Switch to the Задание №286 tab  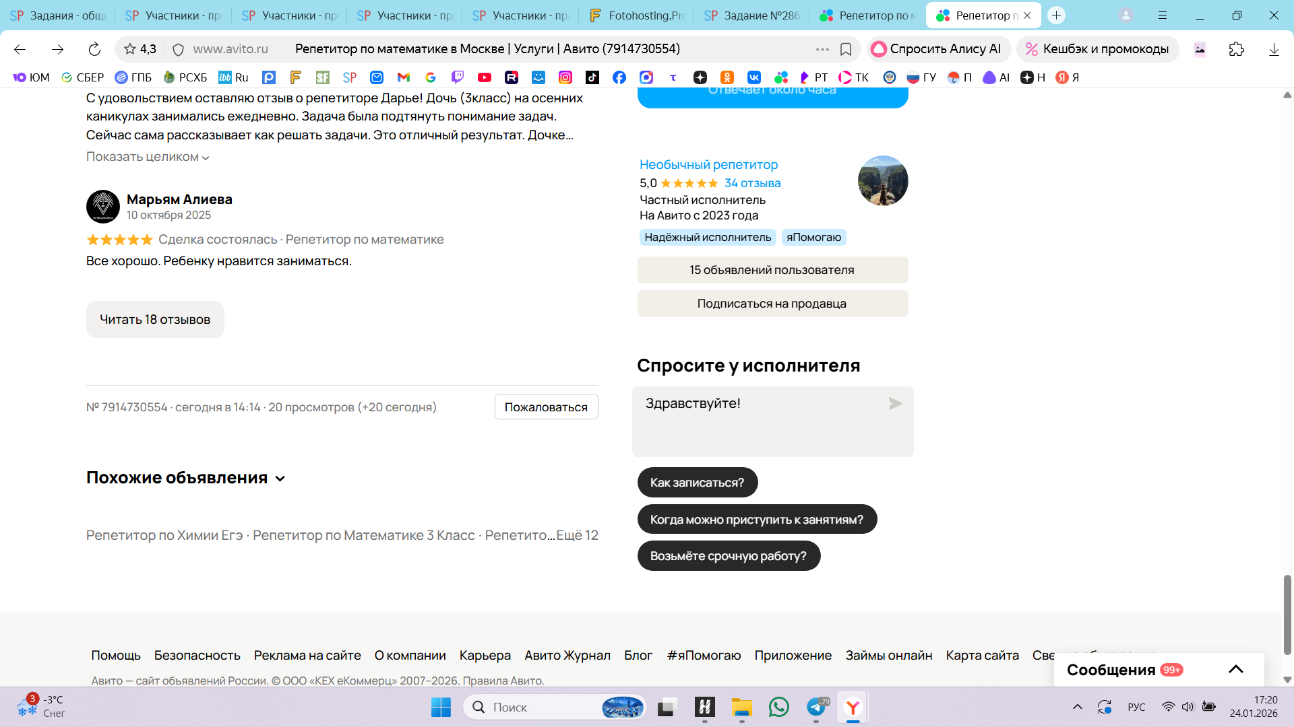point(752,15)
